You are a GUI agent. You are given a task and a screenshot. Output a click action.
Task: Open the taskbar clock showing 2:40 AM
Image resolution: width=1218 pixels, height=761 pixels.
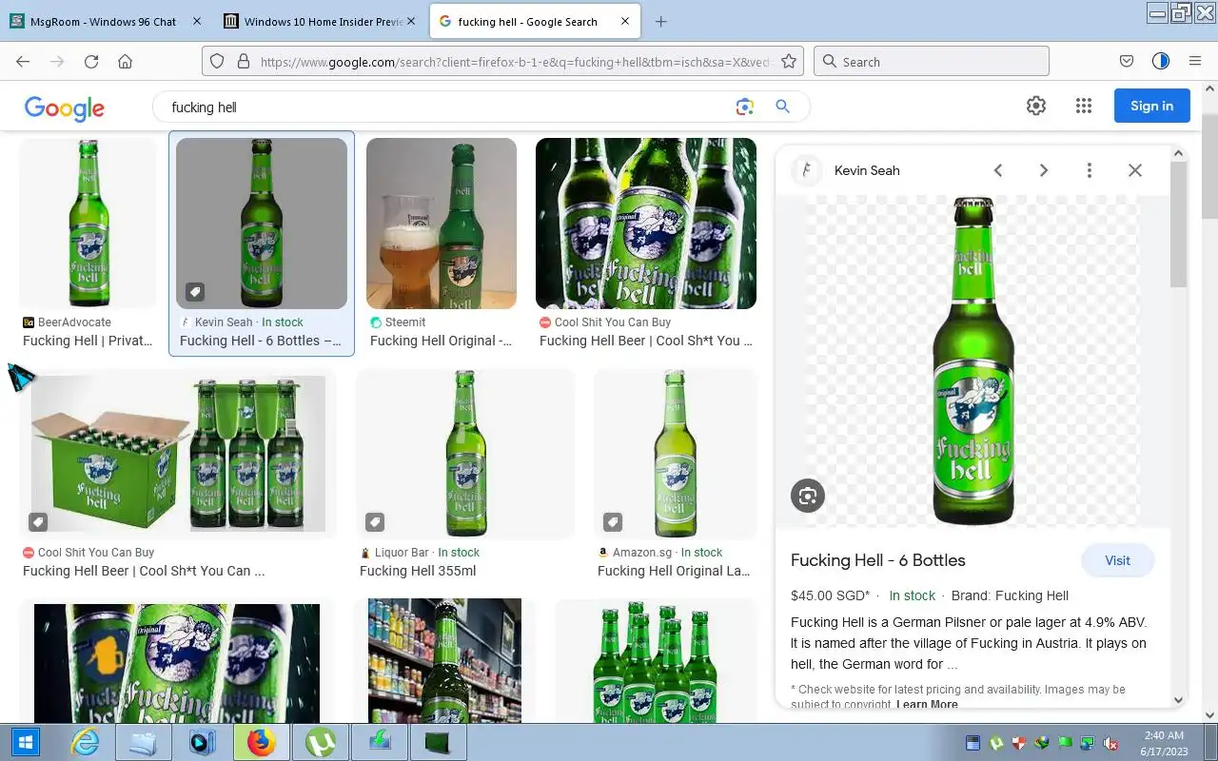point(1163,743)
